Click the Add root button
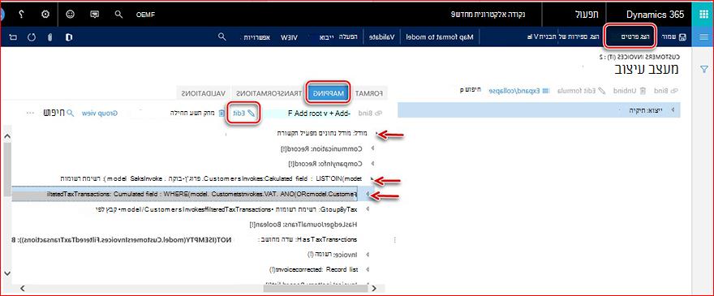Viewport: 714px width, 296px height. pyautogui.click(x=307, y=113)
